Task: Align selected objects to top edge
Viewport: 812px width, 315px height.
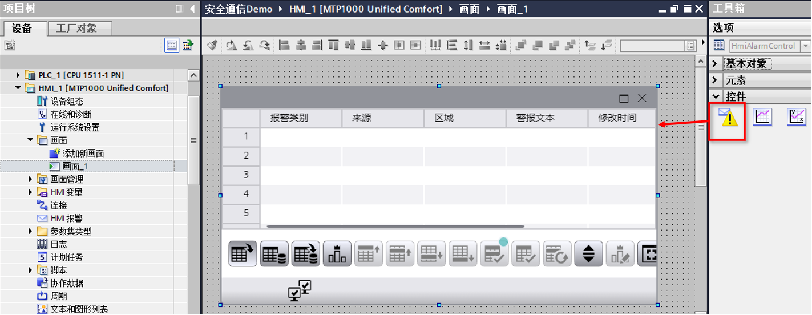Action: 333,45
